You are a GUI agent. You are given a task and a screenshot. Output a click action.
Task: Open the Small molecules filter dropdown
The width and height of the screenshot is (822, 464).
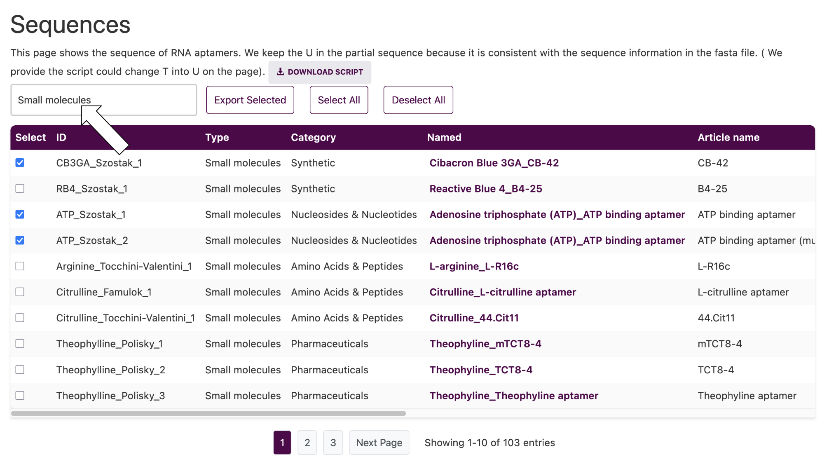click(103, 100)
